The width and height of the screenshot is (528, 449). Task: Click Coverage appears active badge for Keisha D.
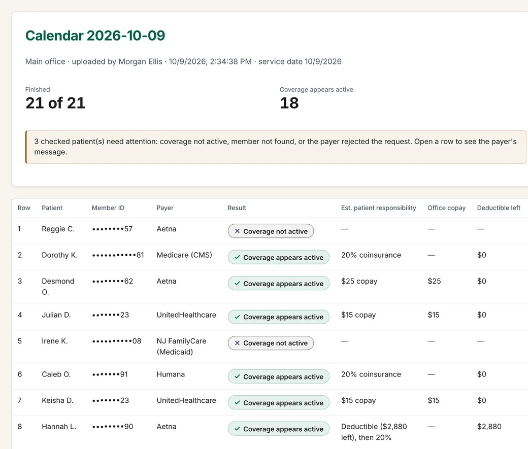click(279, 402)
